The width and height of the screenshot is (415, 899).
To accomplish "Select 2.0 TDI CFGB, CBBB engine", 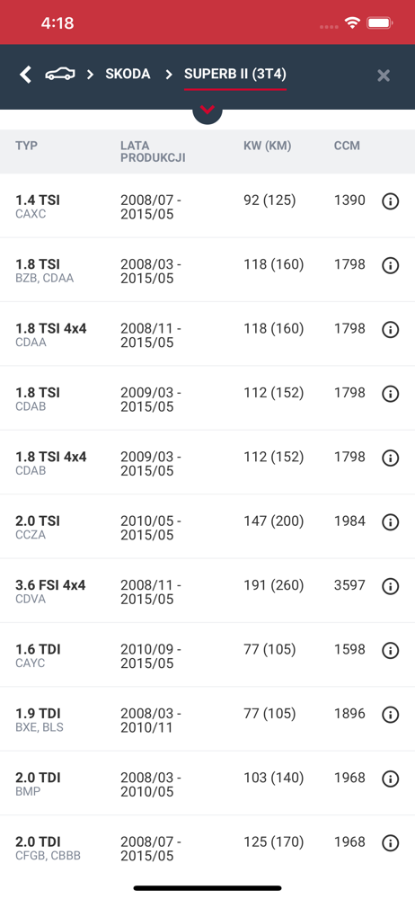I will pos(207,848).
